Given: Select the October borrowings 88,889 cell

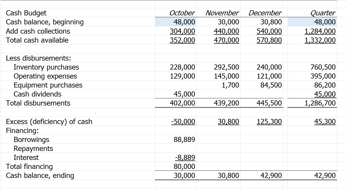Looking at the screenshot, I should coord(184,139).
